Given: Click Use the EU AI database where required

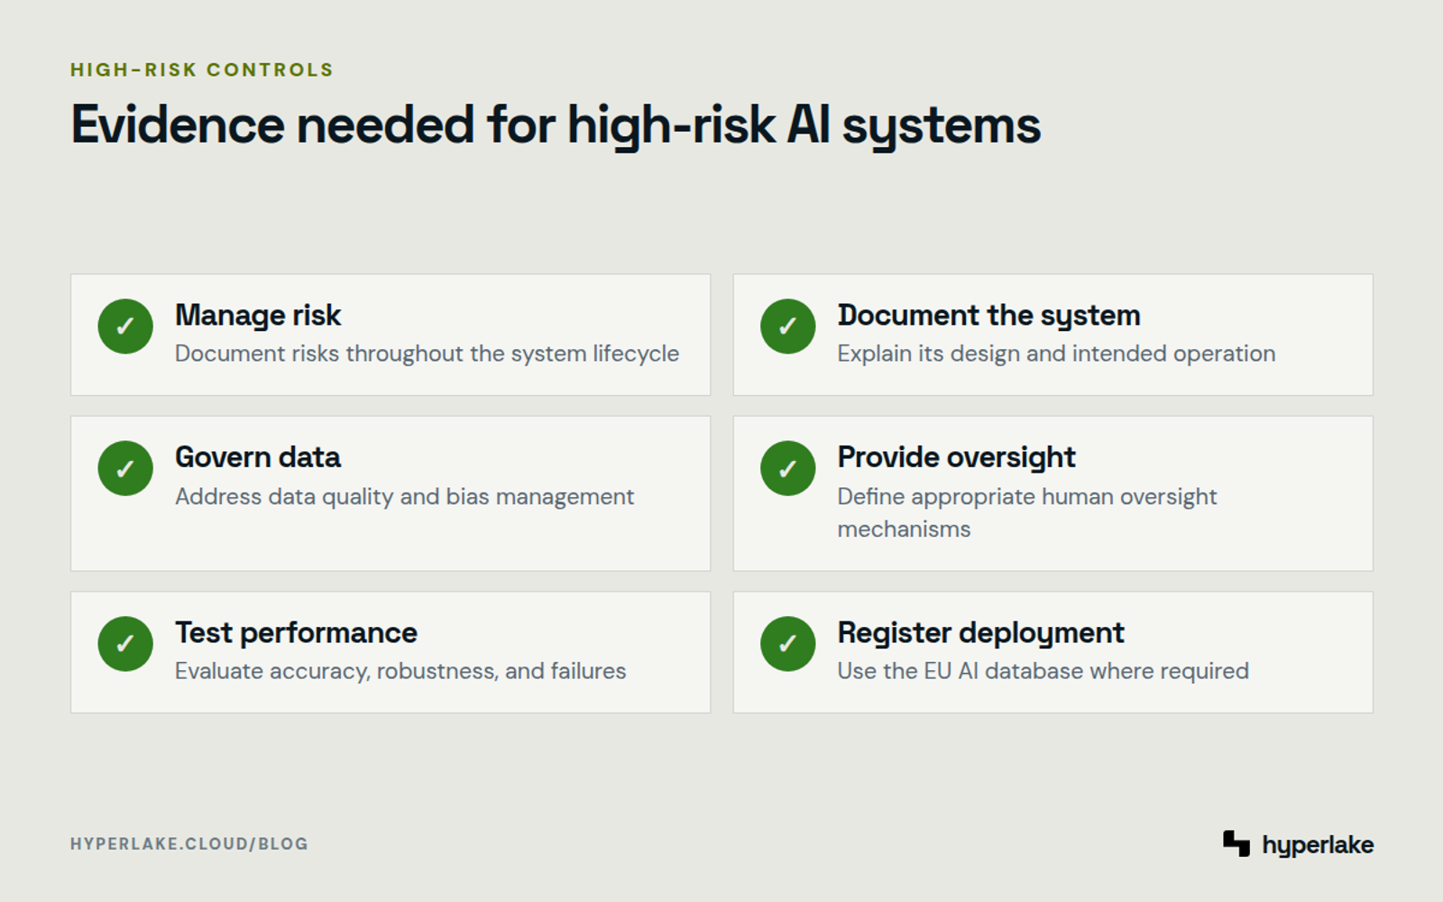Looking at the screenshot, I should [1043, 671].
